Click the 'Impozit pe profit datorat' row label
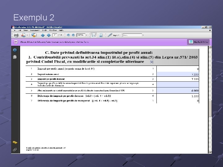Viewport: 223px width, 167px height. (x=51, y=79)
